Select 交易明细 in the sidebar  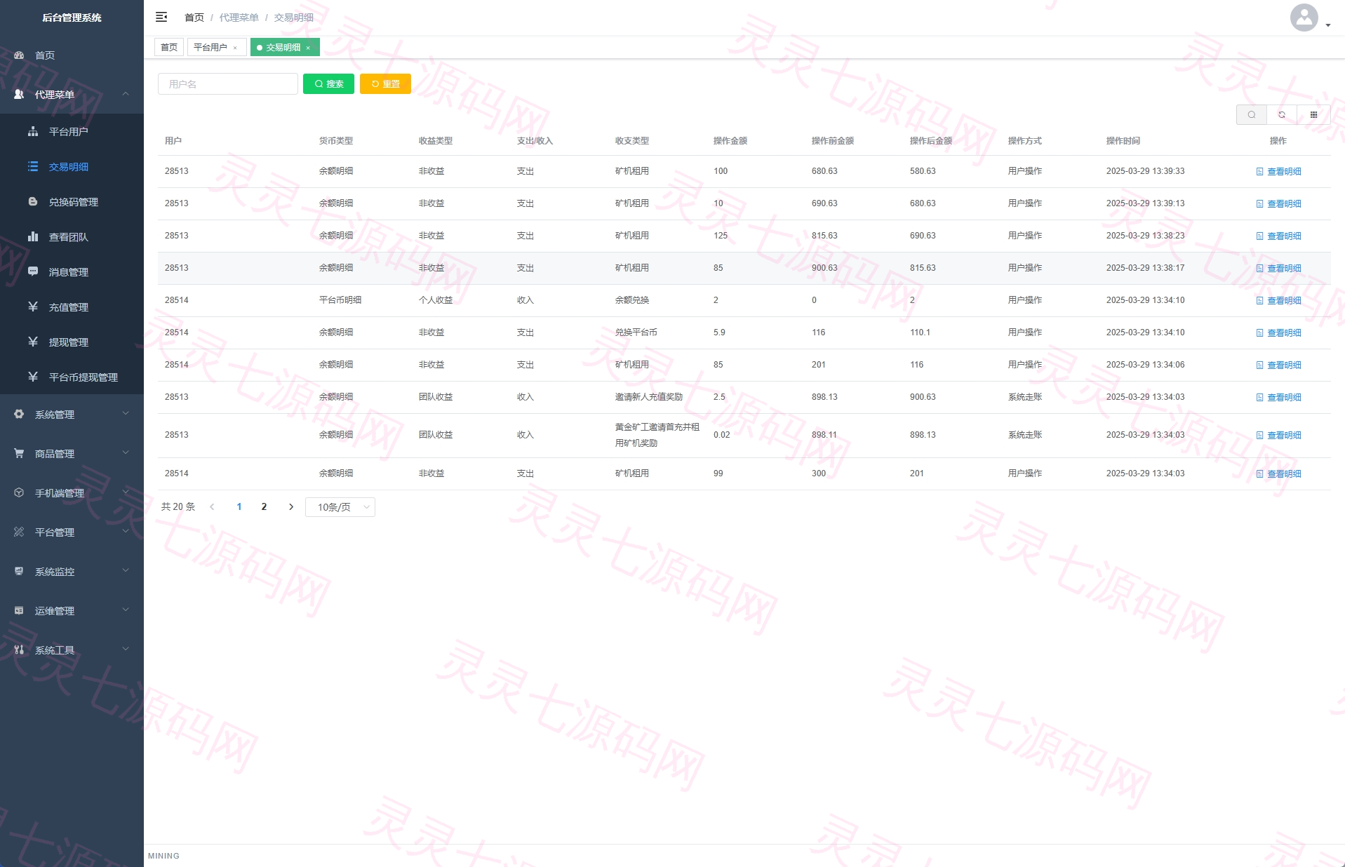coord(72,167)
